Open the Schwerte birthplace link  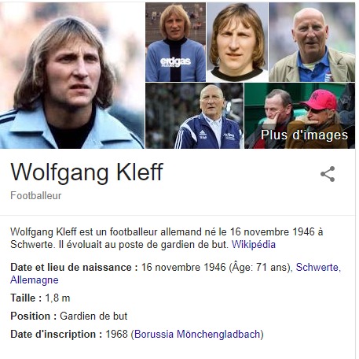[318, 267]
